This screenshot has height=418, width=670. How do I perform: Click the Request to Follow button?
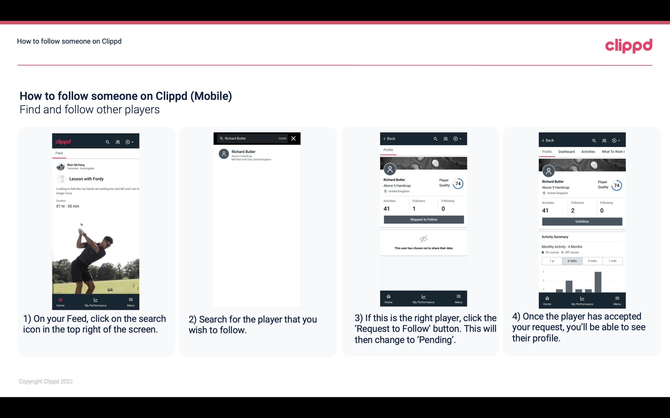click(x=423, y=220)
